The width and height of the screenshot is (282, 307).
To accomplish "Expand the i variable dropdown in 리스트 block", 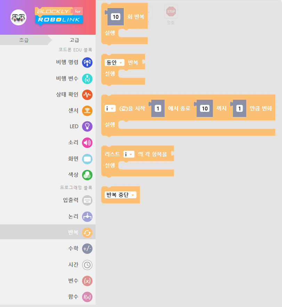I will click(x=129, y=154).
